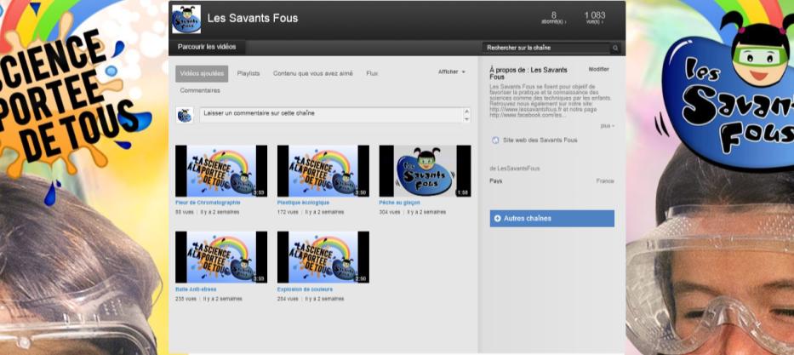Click the plus icon on Autres chaînes
This screenshot has width=794, height=355.
(x=497, y=218)
